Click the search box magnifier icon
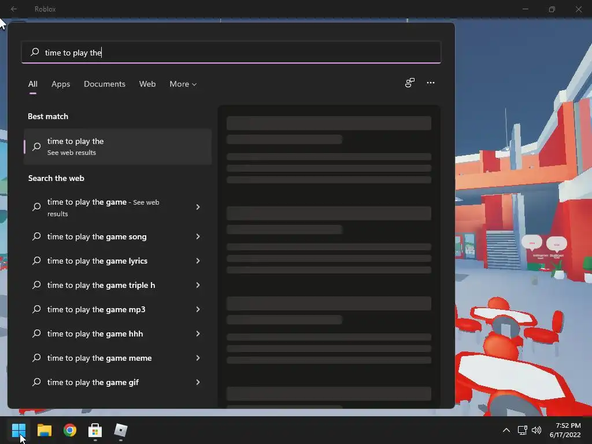 [35, 52]
